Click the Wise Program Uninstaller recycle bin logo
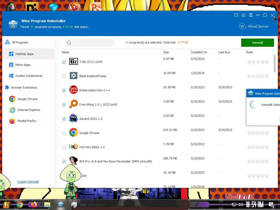Screen dimensions: 280x210 tap(13, 25)
